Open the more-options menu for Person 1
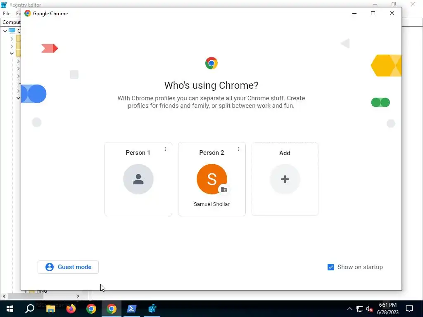Viewport: 423px width, 317px height. [165, 149]
